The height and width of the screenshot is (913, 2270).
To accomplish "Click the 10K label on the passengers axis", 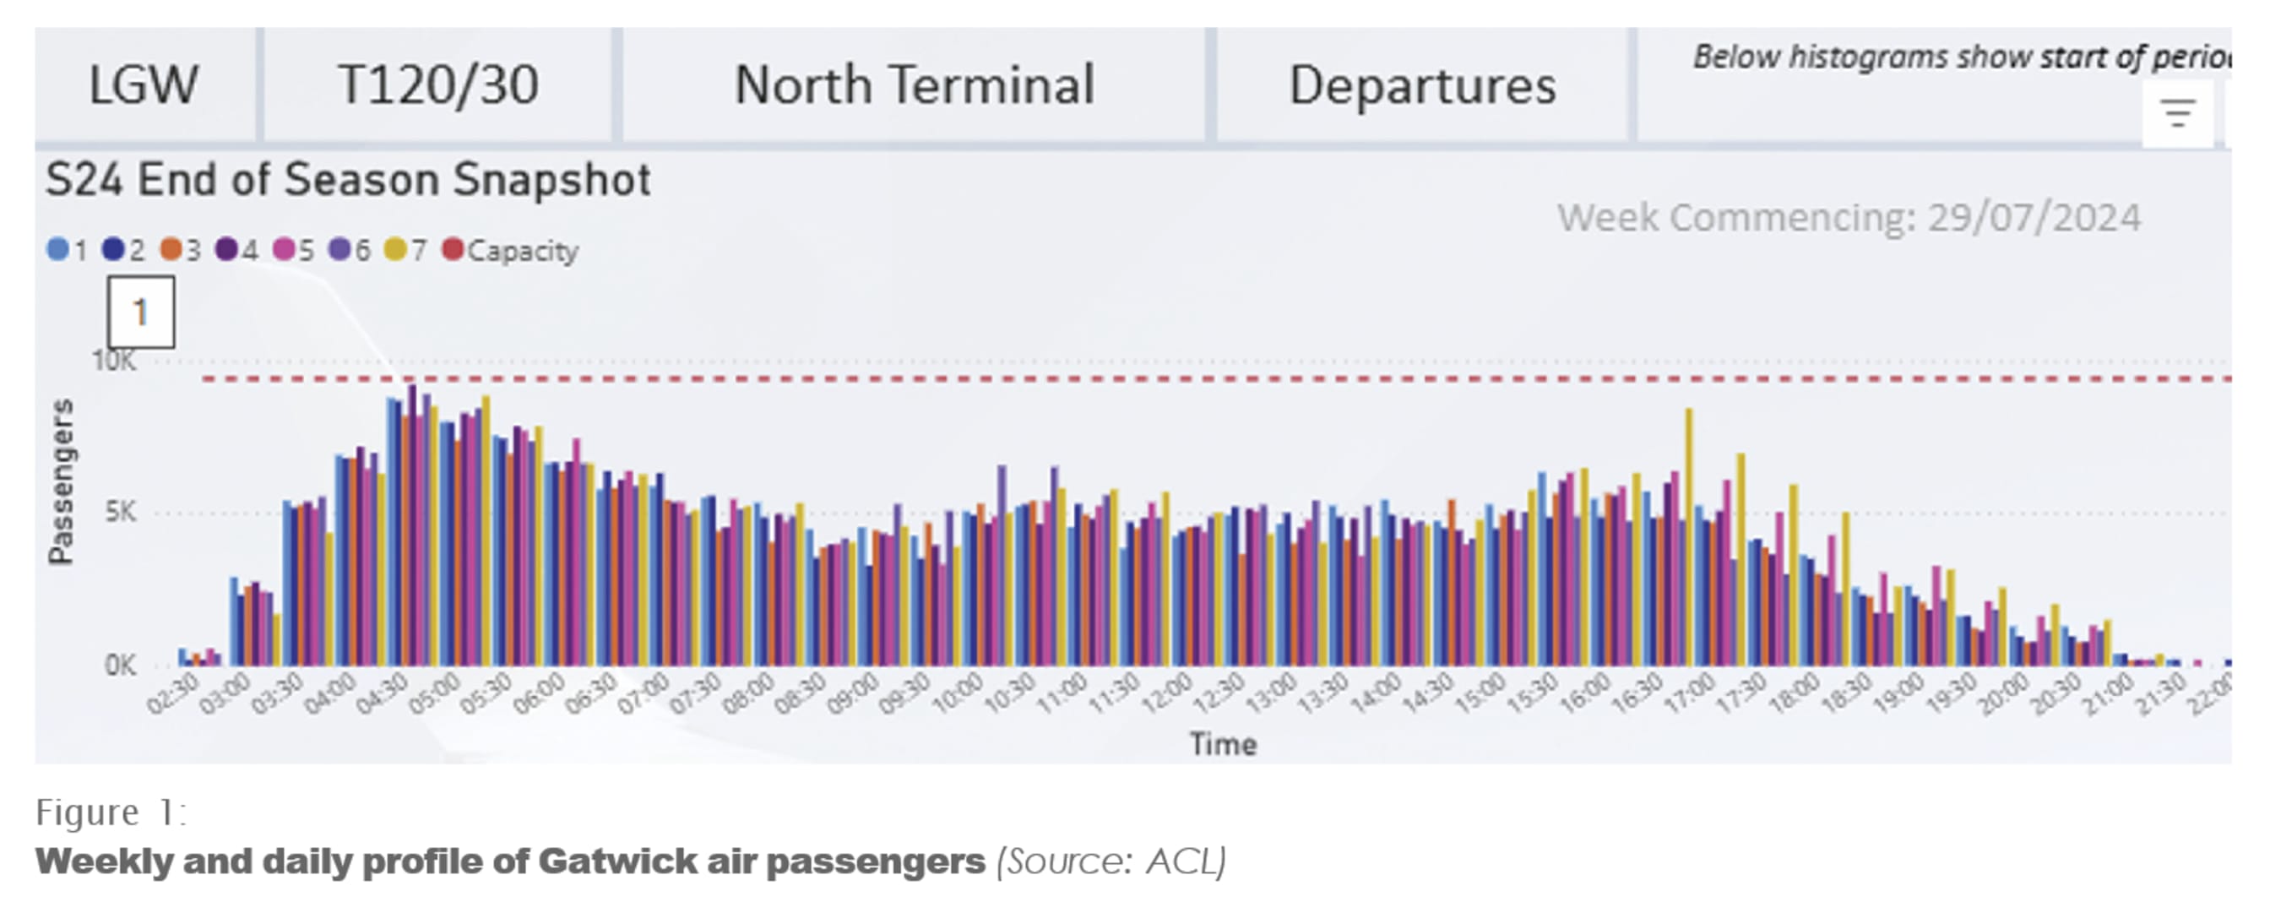I will (x=115, y=361).
